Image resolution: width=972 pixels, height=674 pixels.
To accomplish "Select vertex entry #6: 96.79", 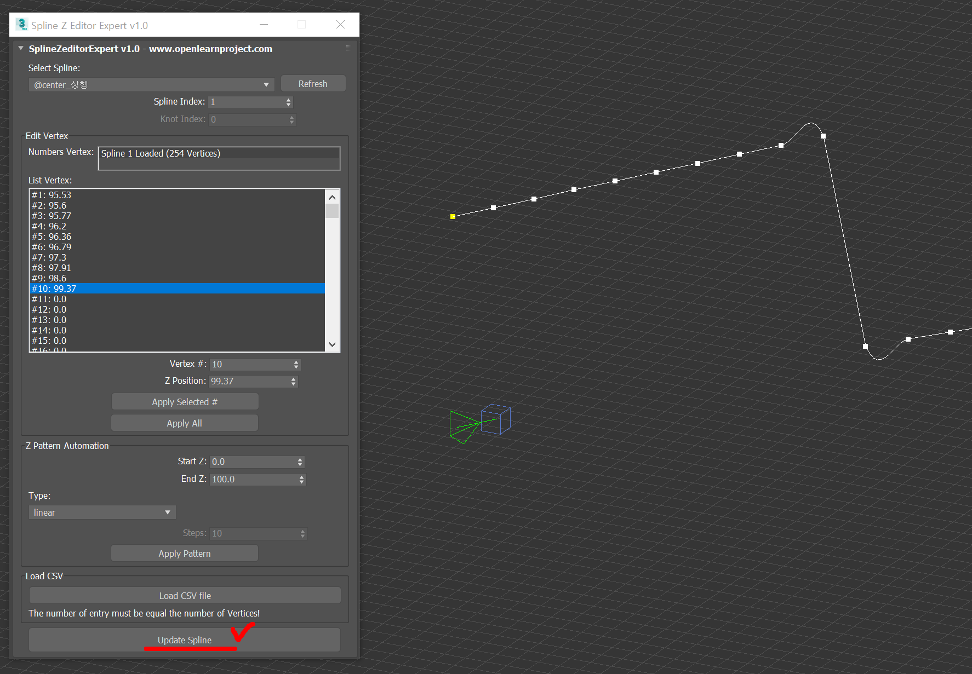I will click(177, 247).
